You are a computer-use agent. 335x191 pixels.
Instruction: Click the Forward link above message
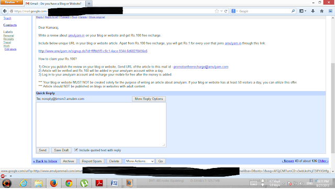pos(65,17)
